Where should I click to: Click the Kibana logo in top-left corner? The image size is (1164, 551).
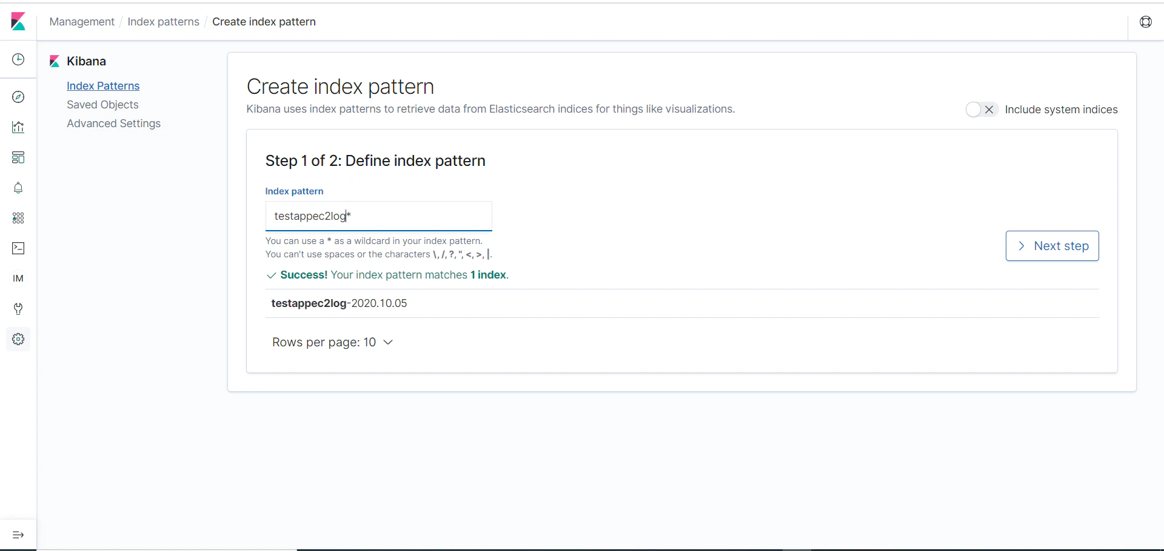coord(18,22)
